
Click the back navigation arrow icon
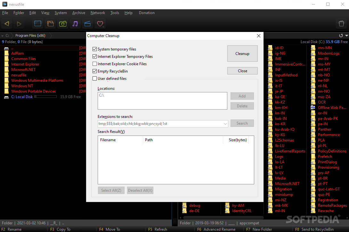point(7,24)
